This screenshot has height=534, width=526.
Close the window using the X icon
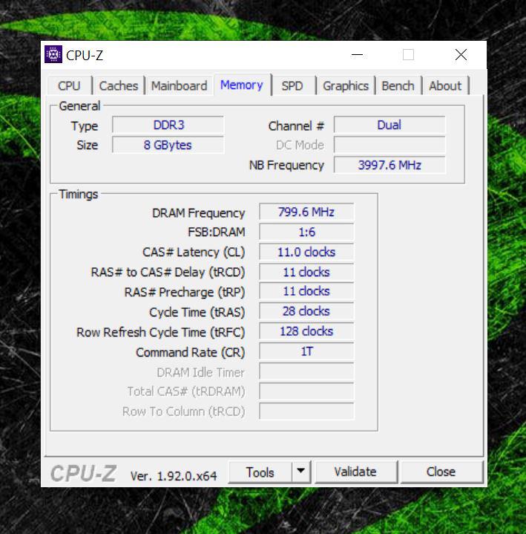pyautogui.click(x=461, y=55)
